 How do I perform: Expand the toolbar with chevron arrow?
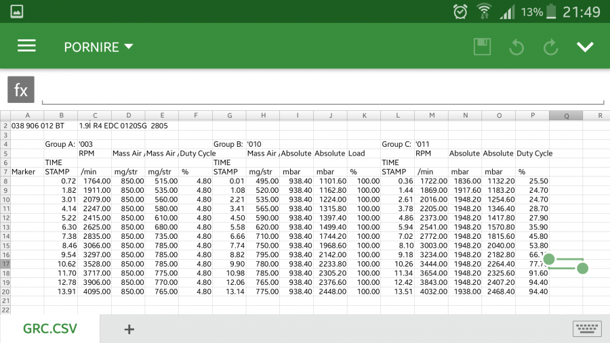[585, 47]
